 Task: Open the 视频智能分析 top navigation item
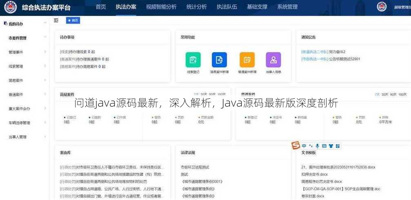tap(161, 7)
